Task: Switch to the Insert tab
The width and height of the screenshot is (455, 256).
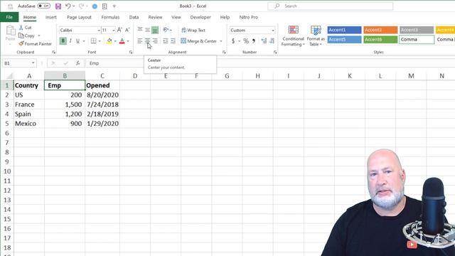Action: coord(50,17)
